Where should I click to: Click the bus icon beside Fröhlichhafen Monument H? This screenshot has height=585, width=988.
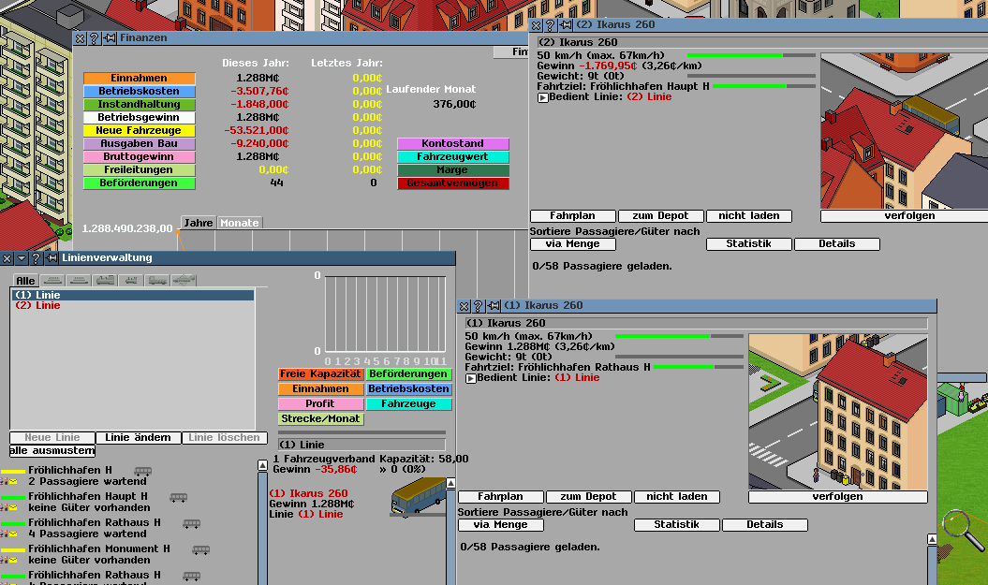tap(200, 549)
